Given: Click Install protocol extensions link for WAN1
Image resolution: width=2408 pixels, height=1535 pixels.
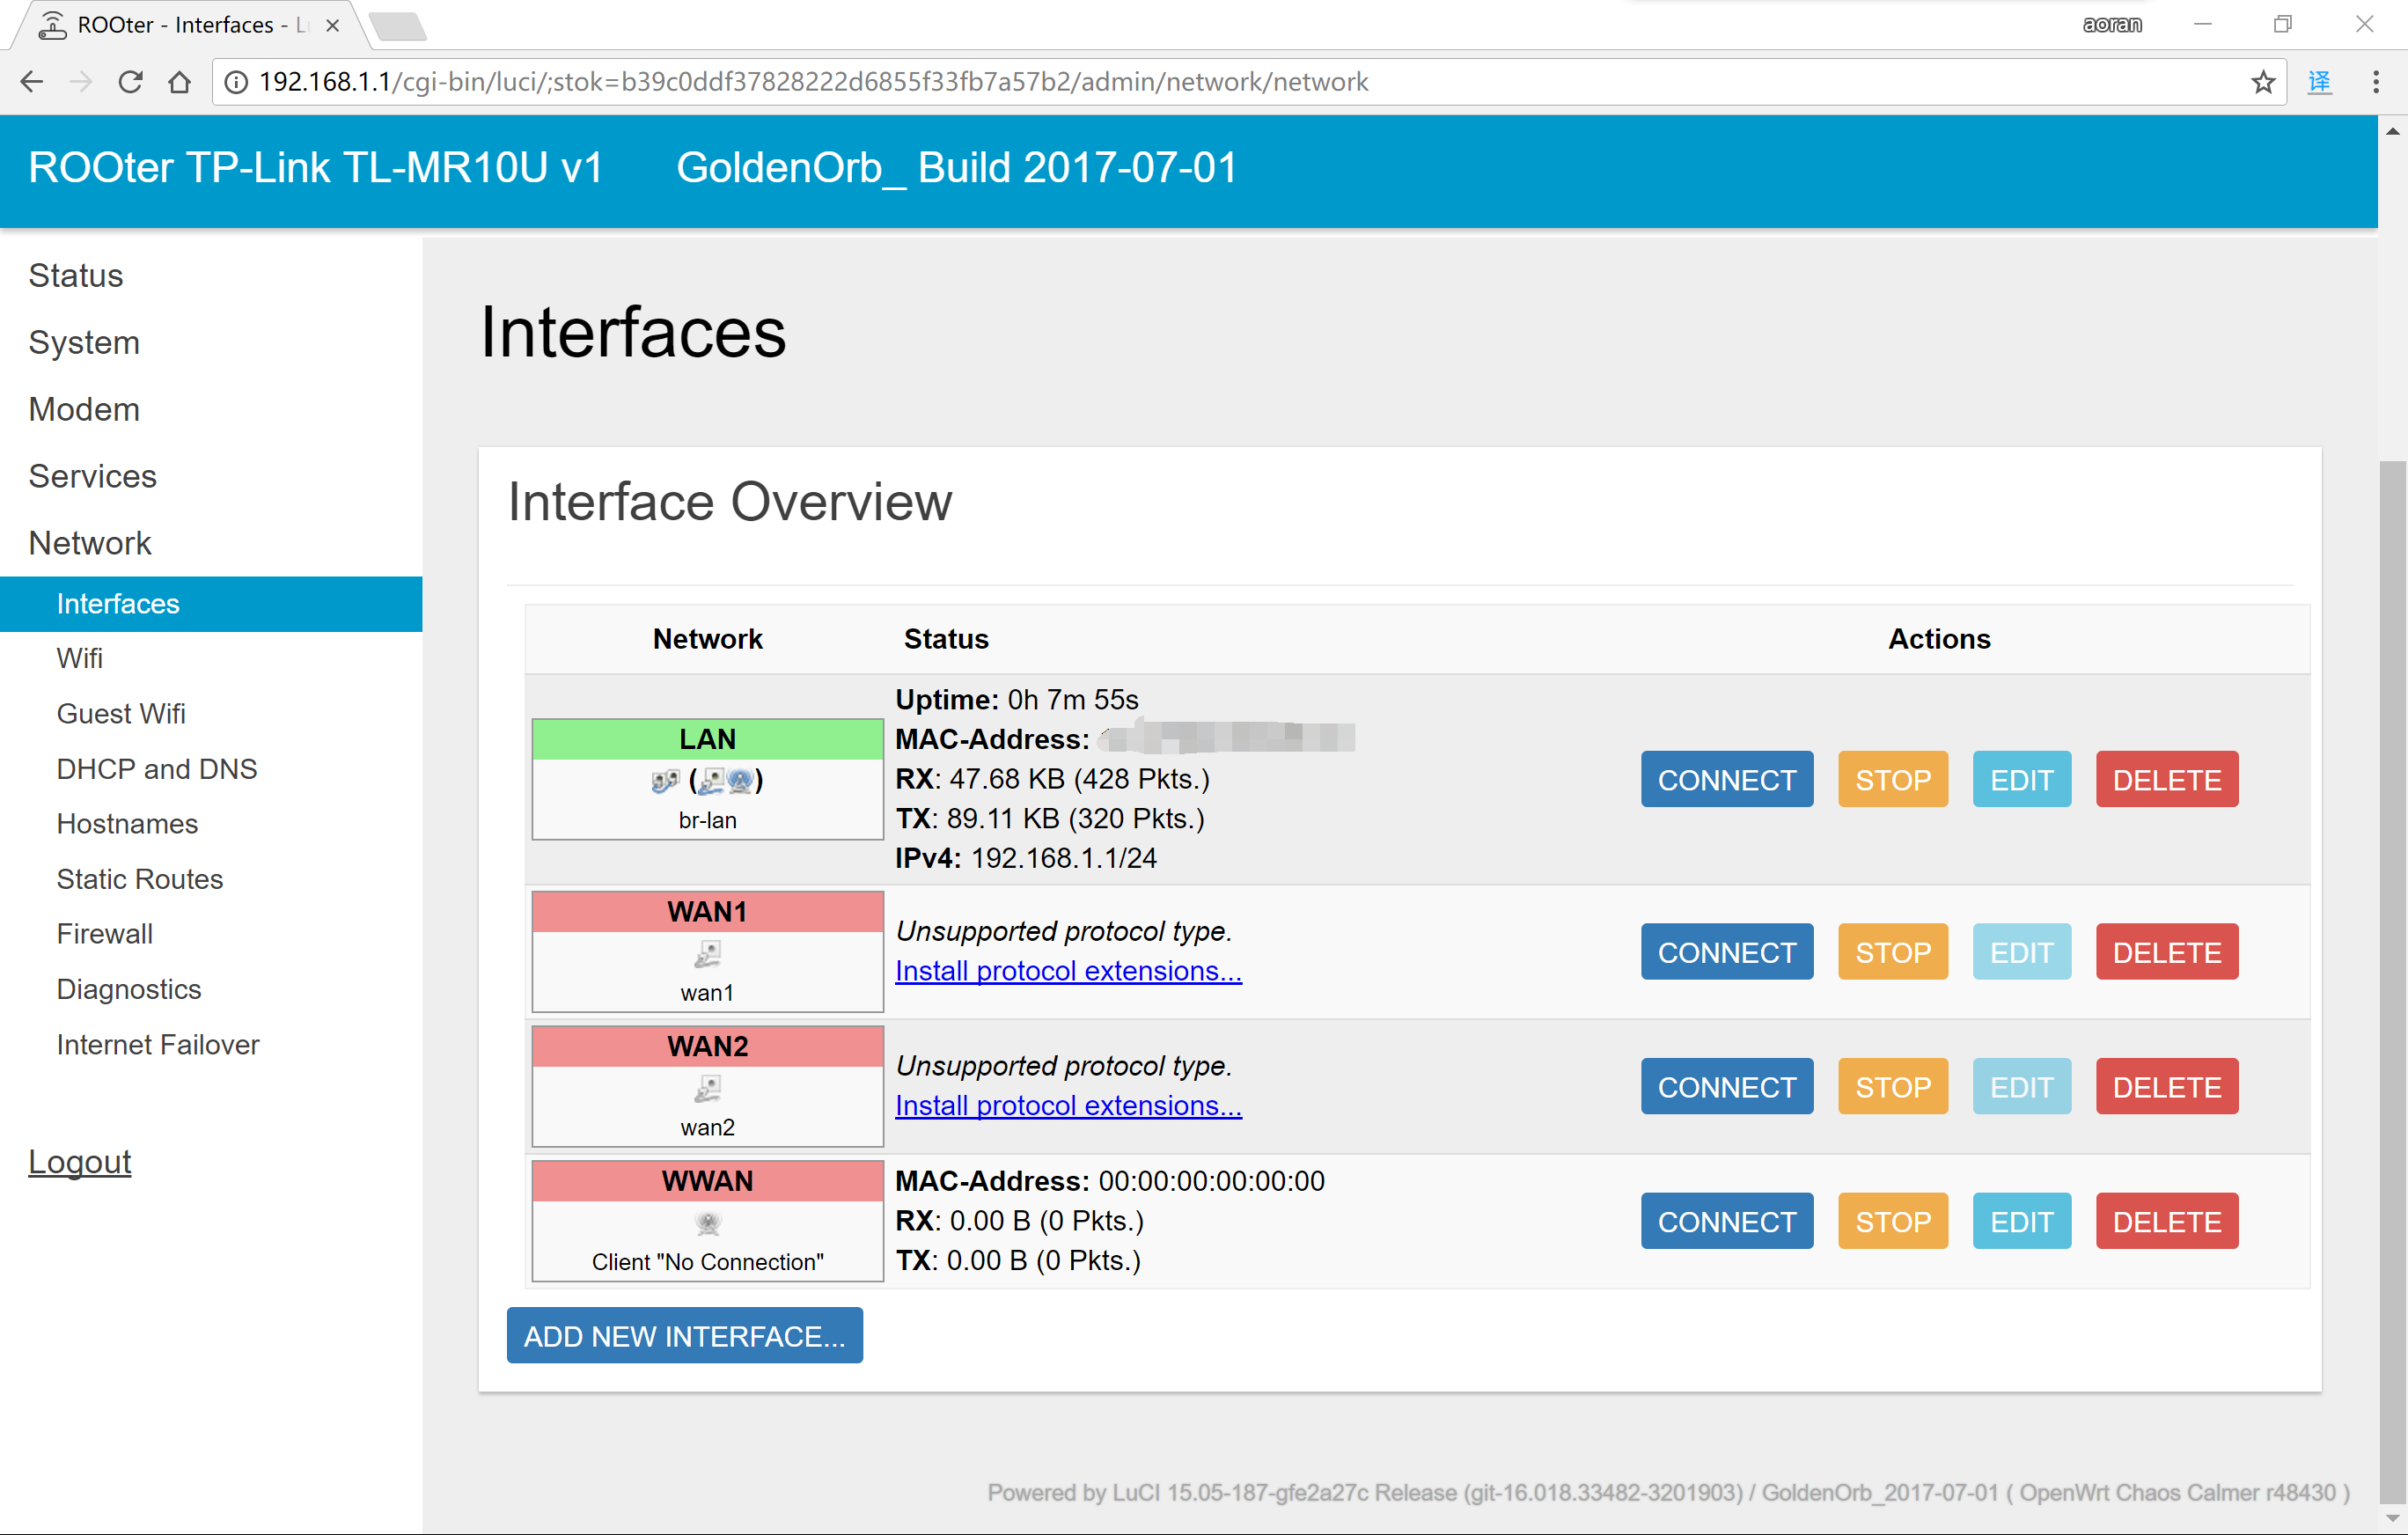Looking at the screenshot, I should [x=1068, y=970].
